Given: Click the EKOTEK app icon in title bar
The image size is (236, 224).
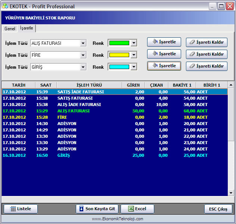Looking at the screenshot, I should point(5,6).
